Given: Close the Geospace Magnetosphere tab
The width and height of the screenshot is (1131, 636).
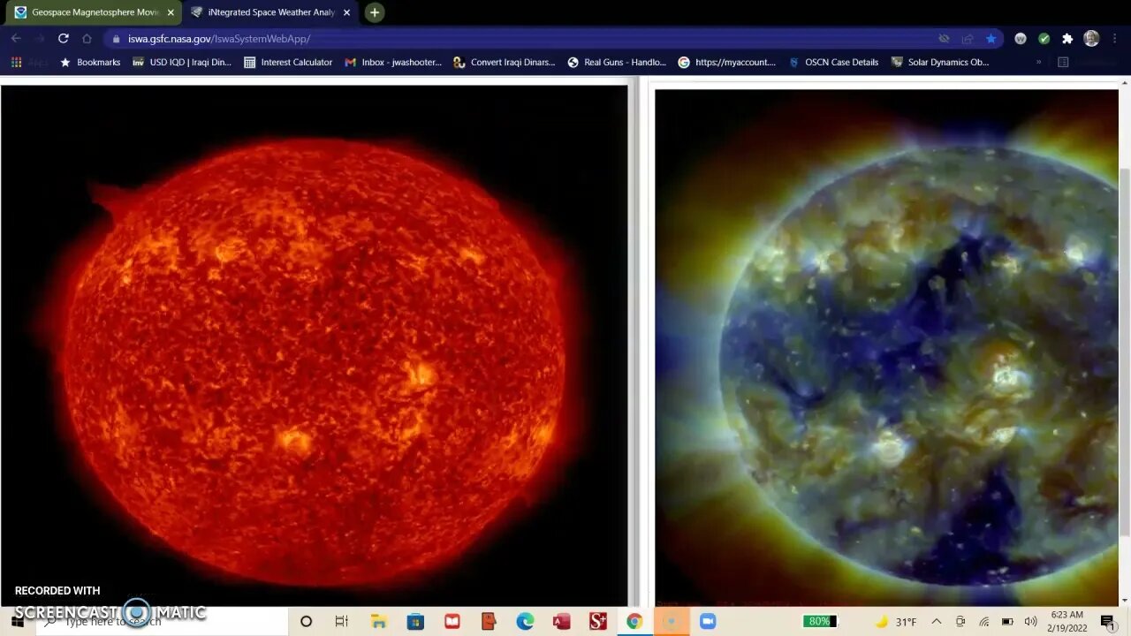Looking at the screenshot, I should click(171, 12).
